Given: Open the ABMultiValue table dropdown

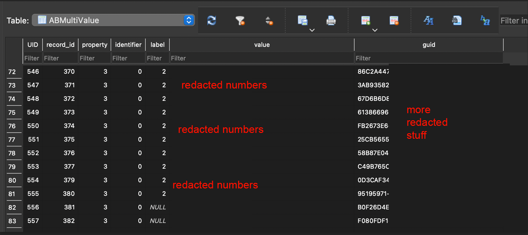Looking at the screenshot, I should (113, 20).
